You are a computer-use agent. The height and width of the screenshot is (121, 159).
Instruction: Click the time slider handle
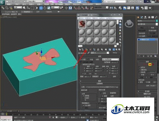tap(10, 111)
